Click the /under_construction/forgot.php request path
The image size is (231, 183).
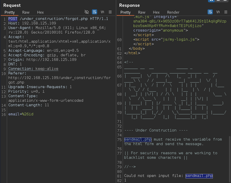(54, 19)
